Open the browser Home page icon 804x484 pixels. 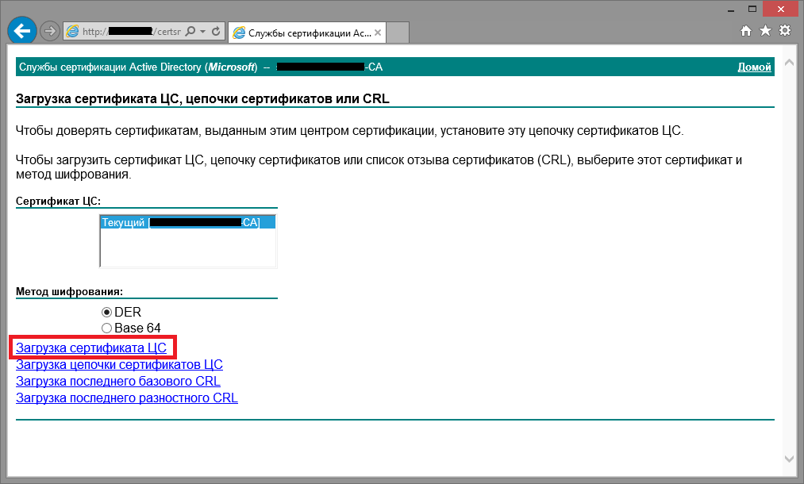coord(746,31)
